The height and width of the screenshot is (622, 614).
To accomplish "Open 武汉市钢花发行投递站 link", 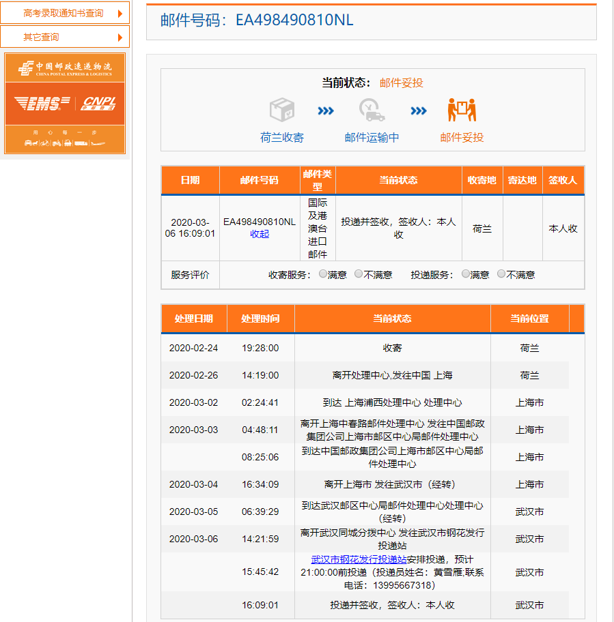I will (x=359, y=559).
